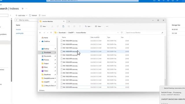Click the Paste icon in Explorer toolbar

click(x=63, y=26)
